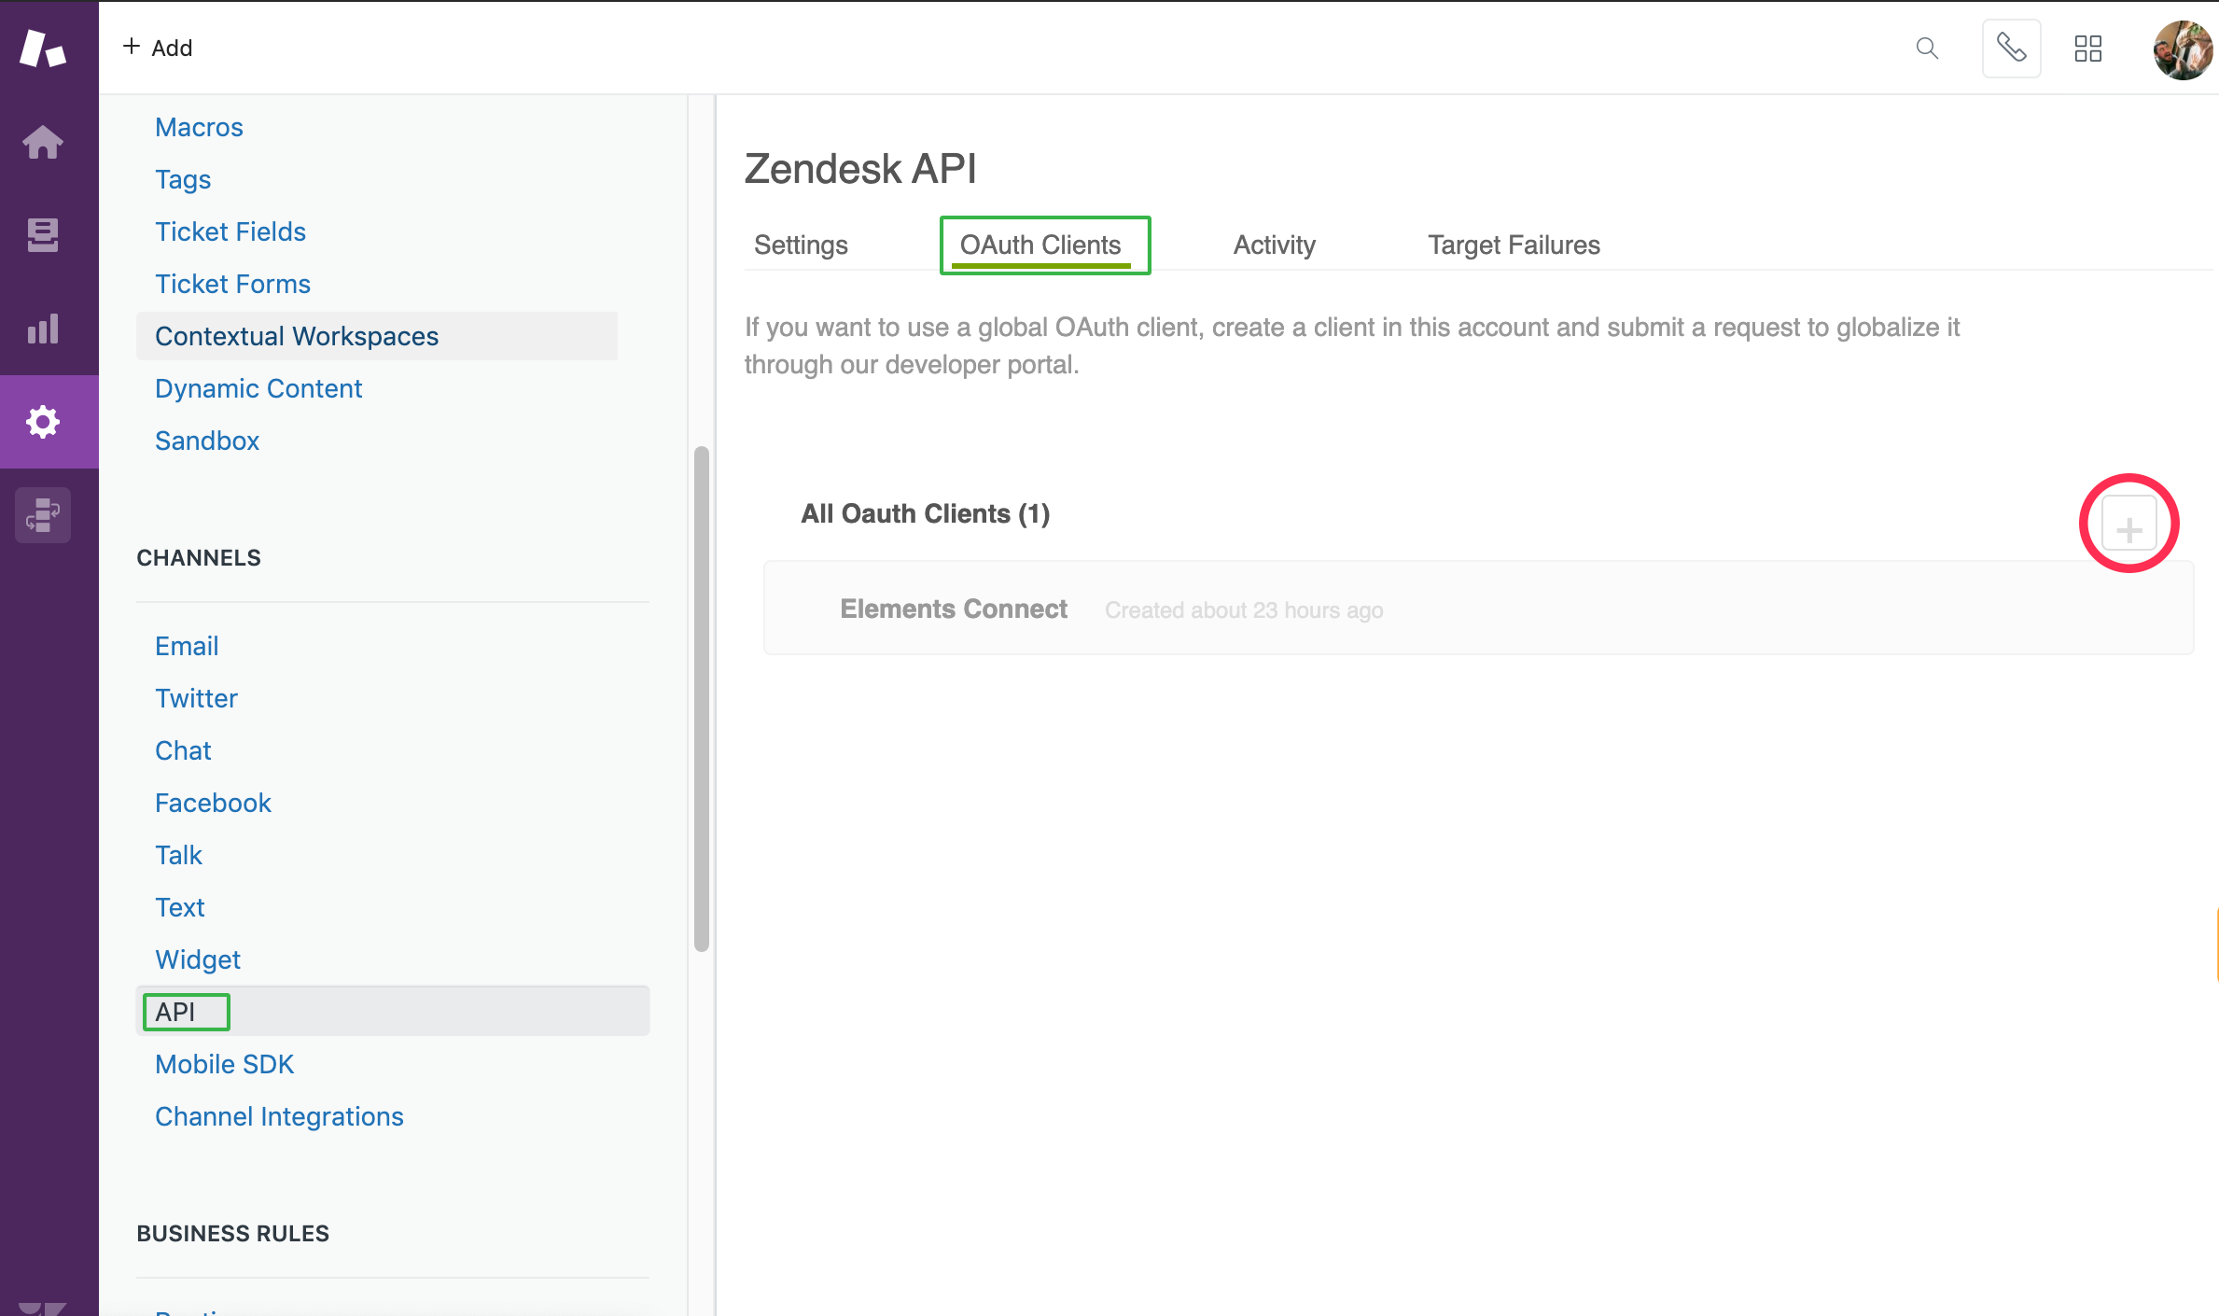Screen dimensions: 2219x1316
Task: Open the Elements Connect app icon
Action: pyautogui.click(x=43, y=515)
